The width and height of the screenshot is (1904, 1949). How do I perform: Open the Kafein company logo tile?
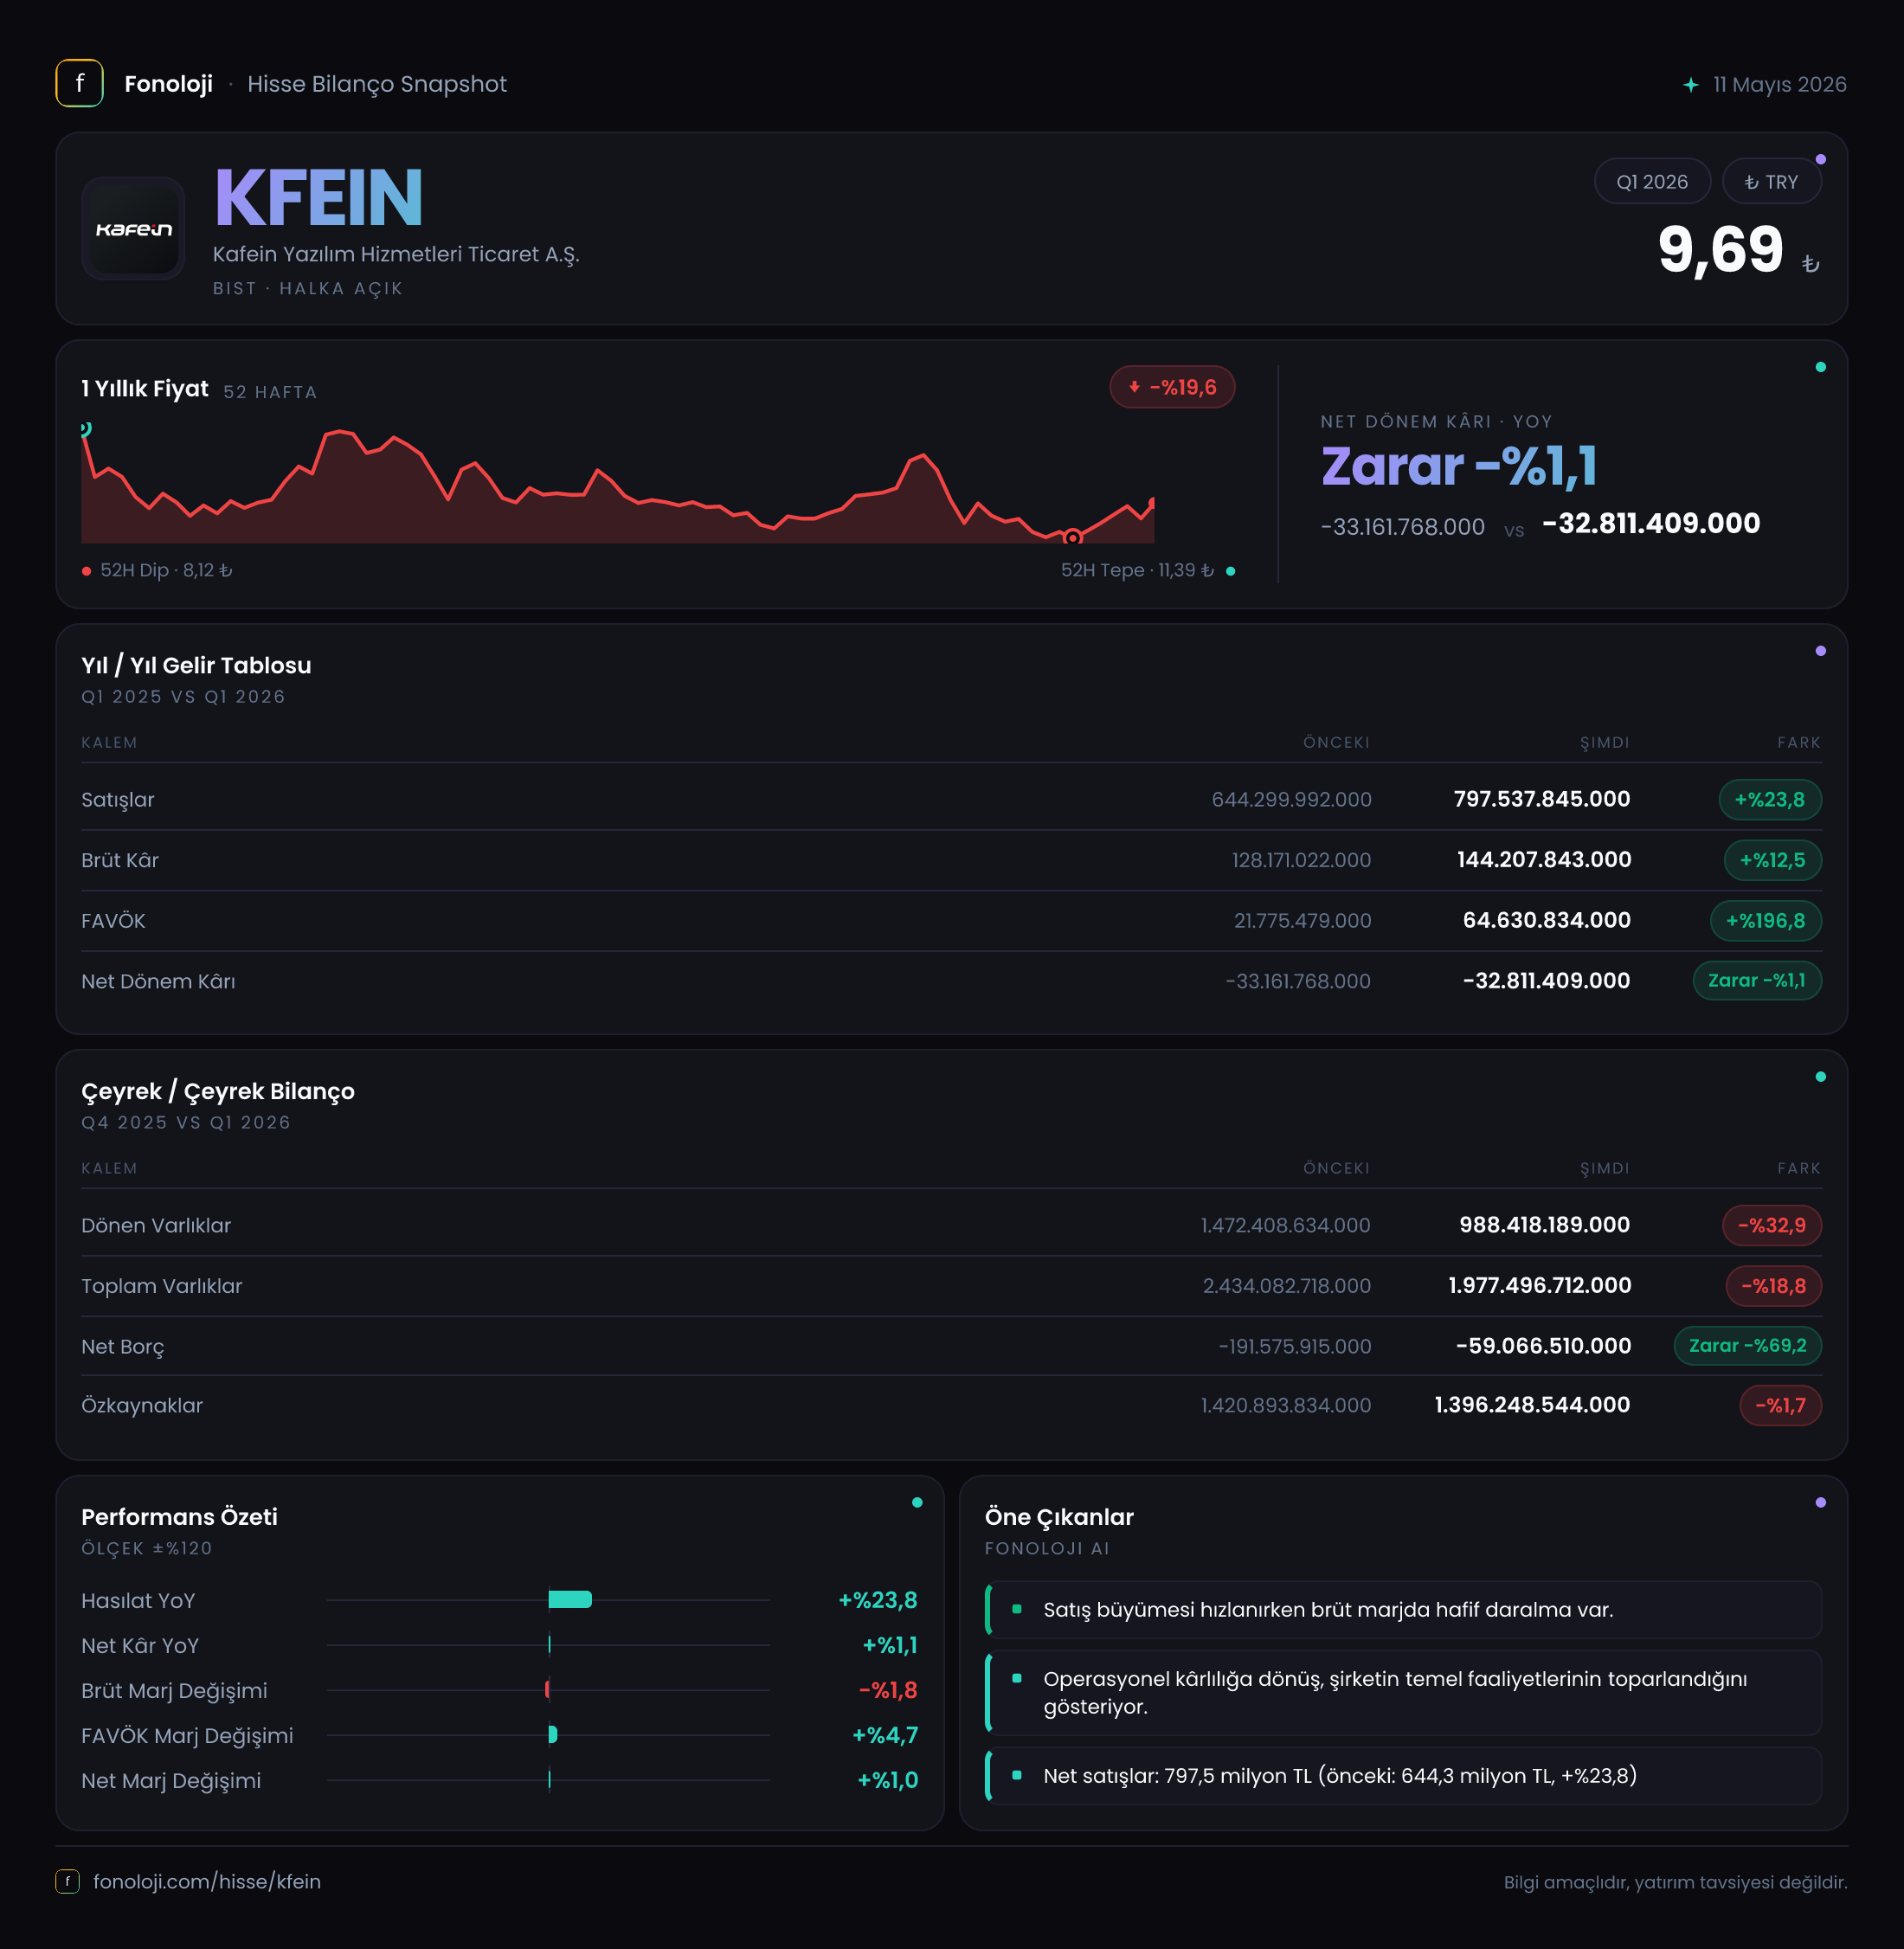click(133, 229)
